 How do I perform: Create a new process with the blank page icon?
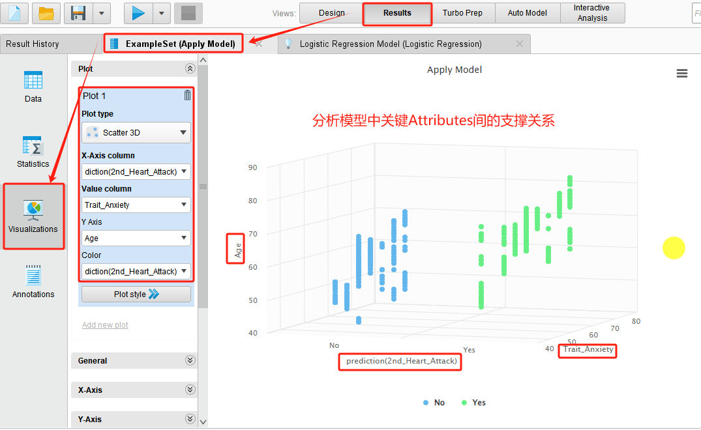click(14, 13)
